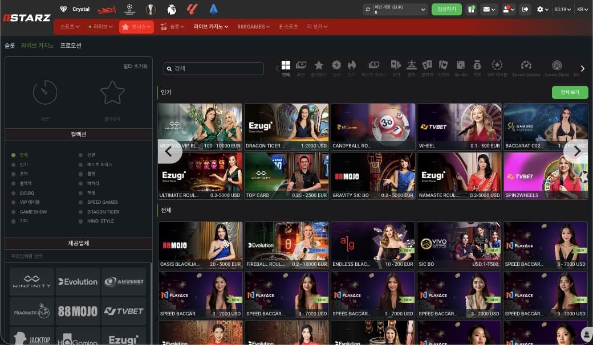
Task: Open the 라이브 카지노 navigation menu
Action: pos(210,27)
